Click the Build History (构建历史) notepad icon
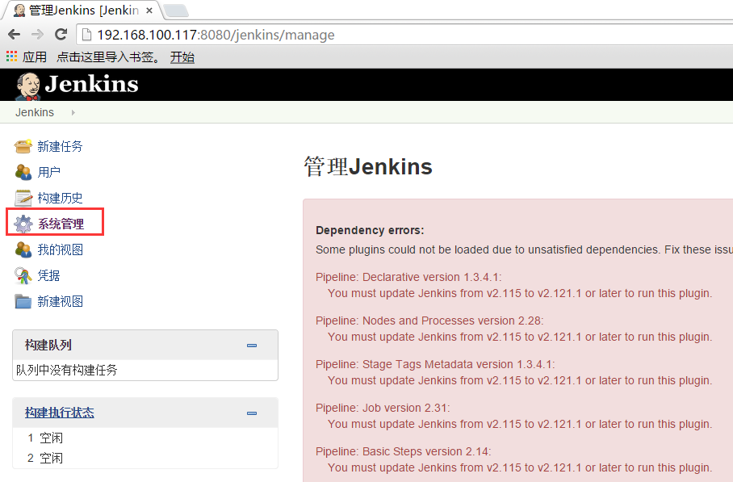The image size is (733, 482). click(23, 198)
